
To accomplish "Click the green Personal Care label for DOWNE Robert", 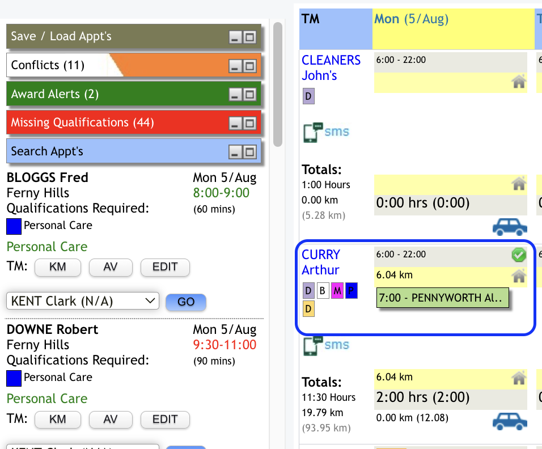I will point(47,399).
